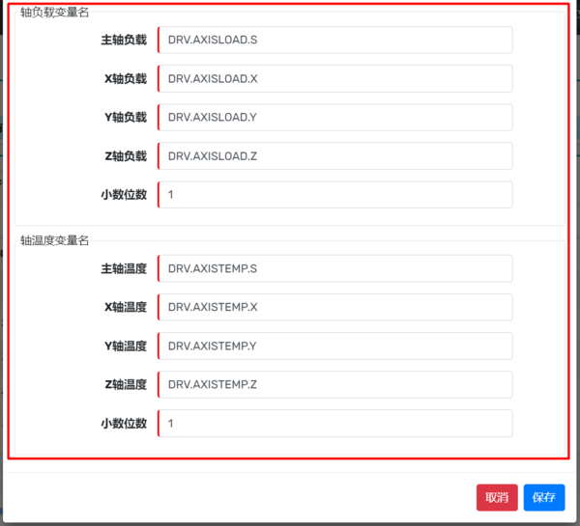Click the Y轴温度 text label
The height and width of the screenshot is (526, 580).
tap(125, 346)
